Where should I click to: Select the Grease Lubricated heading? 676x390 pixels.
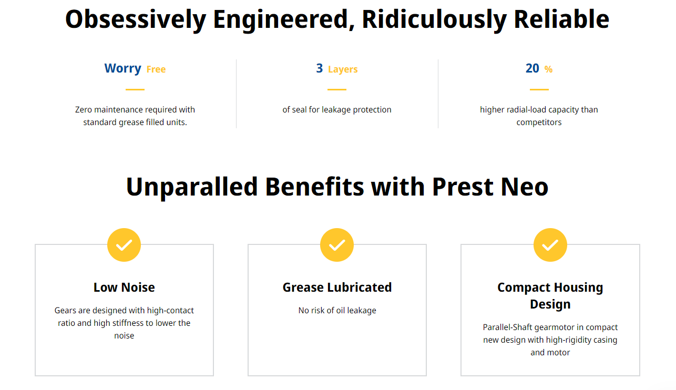pyautogui.click(x=337, y=288)
